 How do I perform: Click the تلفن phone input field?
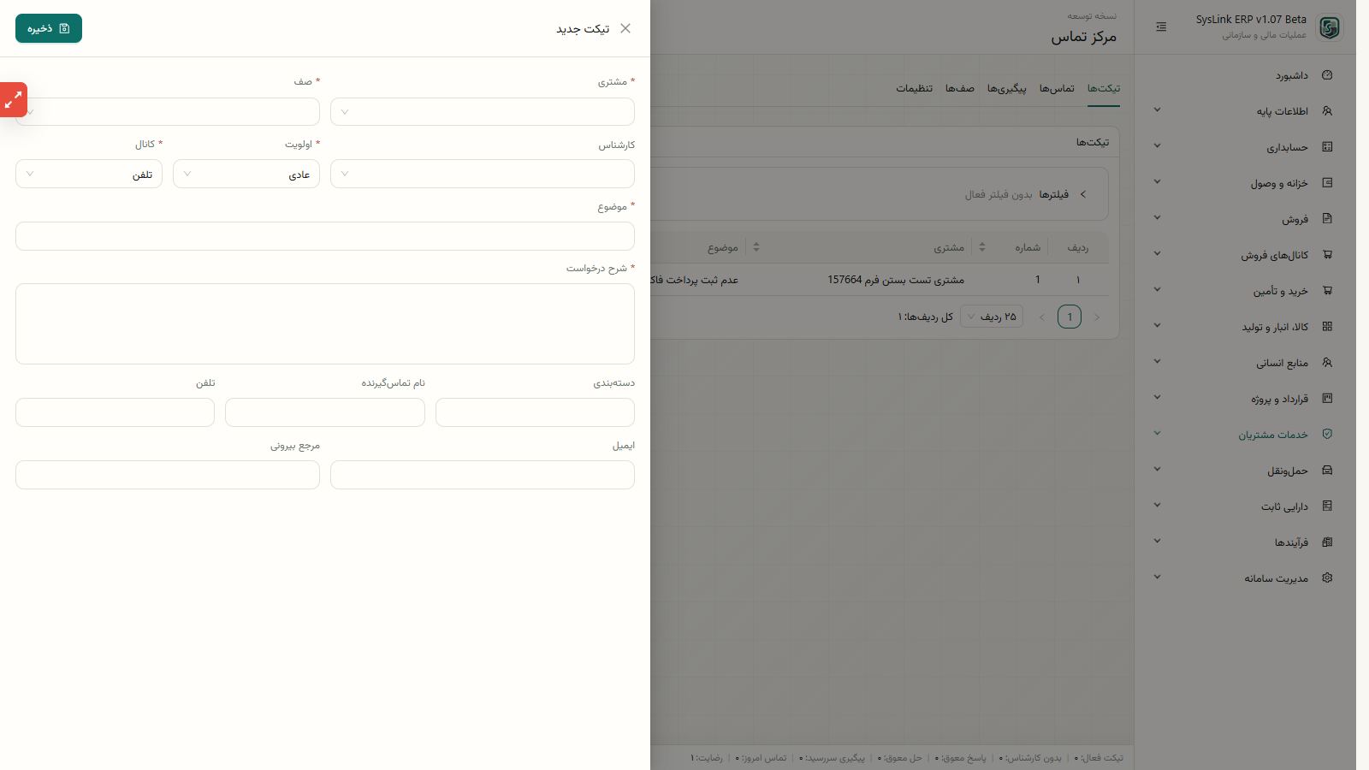tap(115, 412)
